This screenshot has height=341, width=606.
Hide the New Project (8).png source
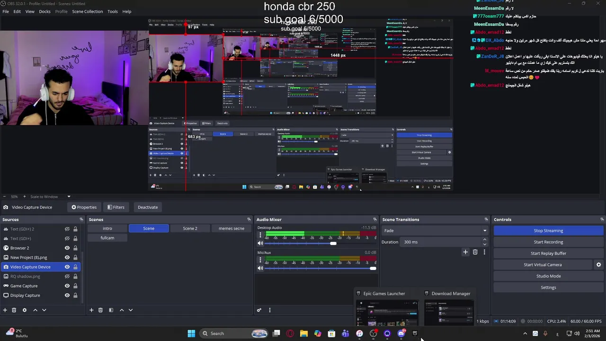point(67,257)
